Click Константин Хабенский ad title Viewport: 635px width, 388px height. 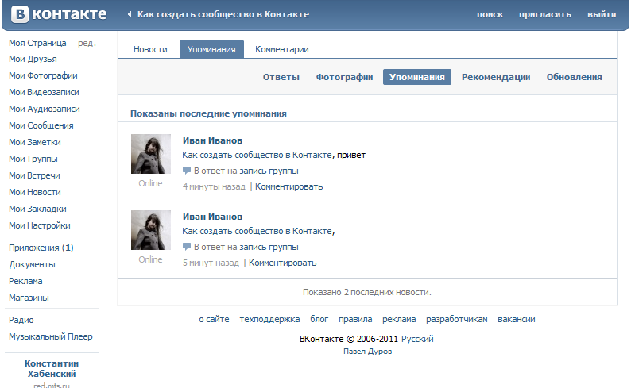tap(52, 369)
